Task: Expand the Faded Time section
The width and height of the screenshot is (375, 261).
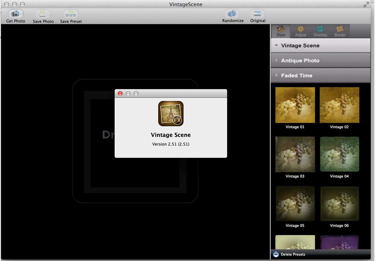Action: click(x=321, y=75)
